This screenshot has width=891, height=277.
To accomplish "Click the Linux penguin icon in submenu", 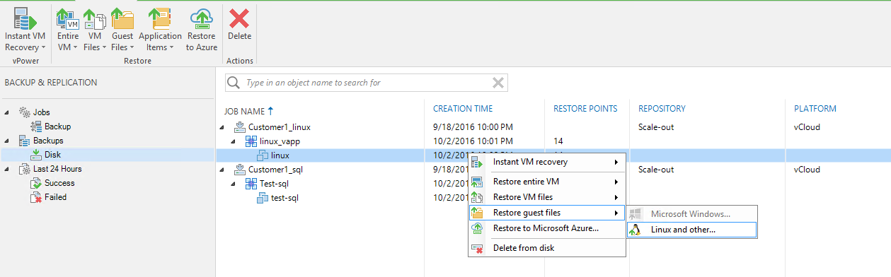I will [635, 230].
